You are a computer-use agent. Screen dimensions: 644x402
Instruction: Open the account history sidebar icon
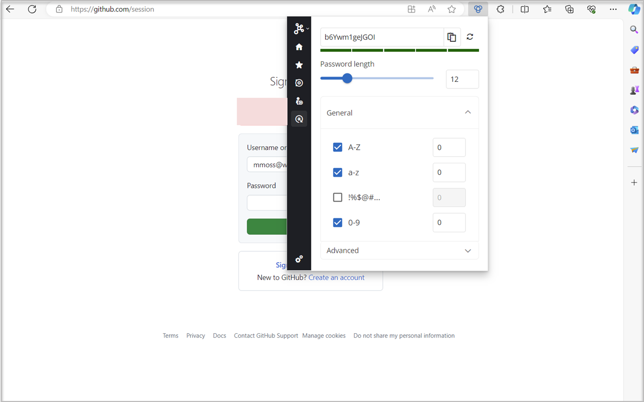coord(299,100)
